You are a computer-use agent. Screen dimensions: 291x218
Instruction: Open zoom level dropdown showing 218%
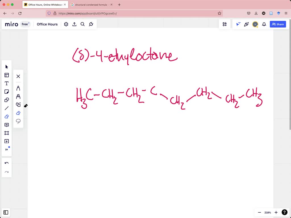tap(267, 212)
